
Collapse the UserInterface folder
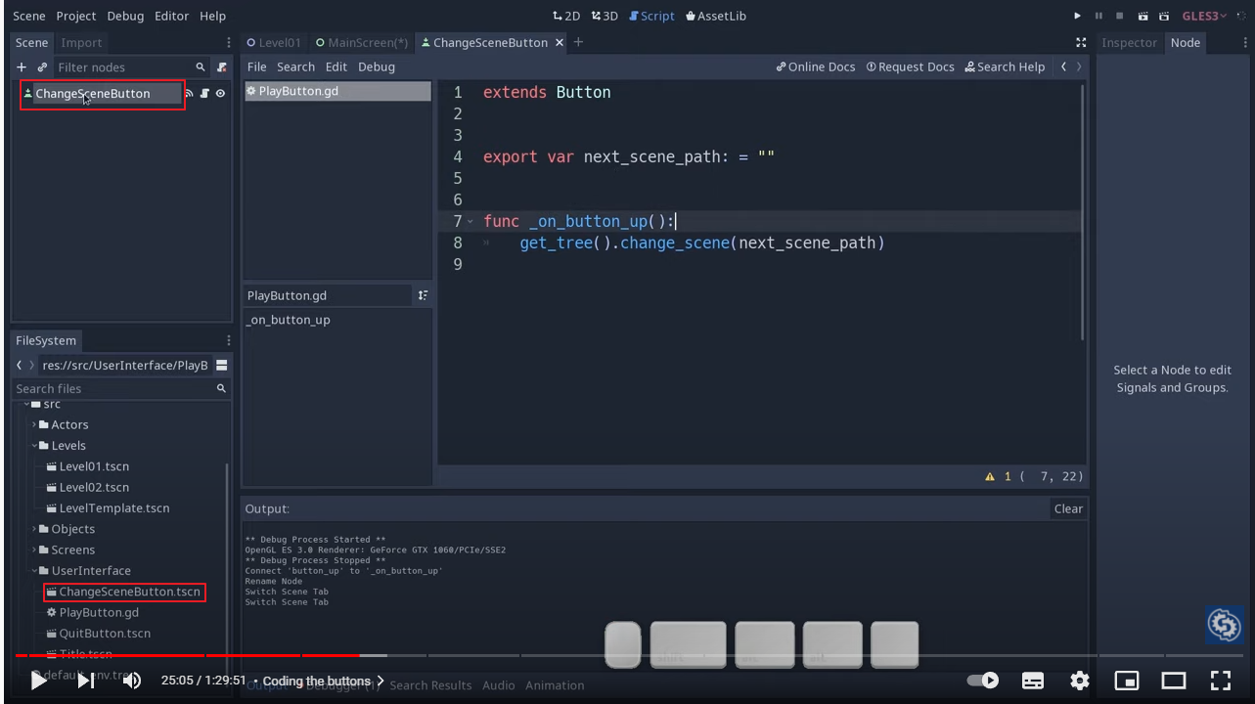(34, 571)
